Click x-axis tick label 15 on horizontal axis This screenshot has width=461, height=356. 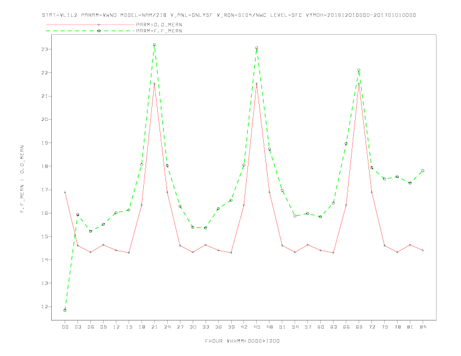click(129, 327)
